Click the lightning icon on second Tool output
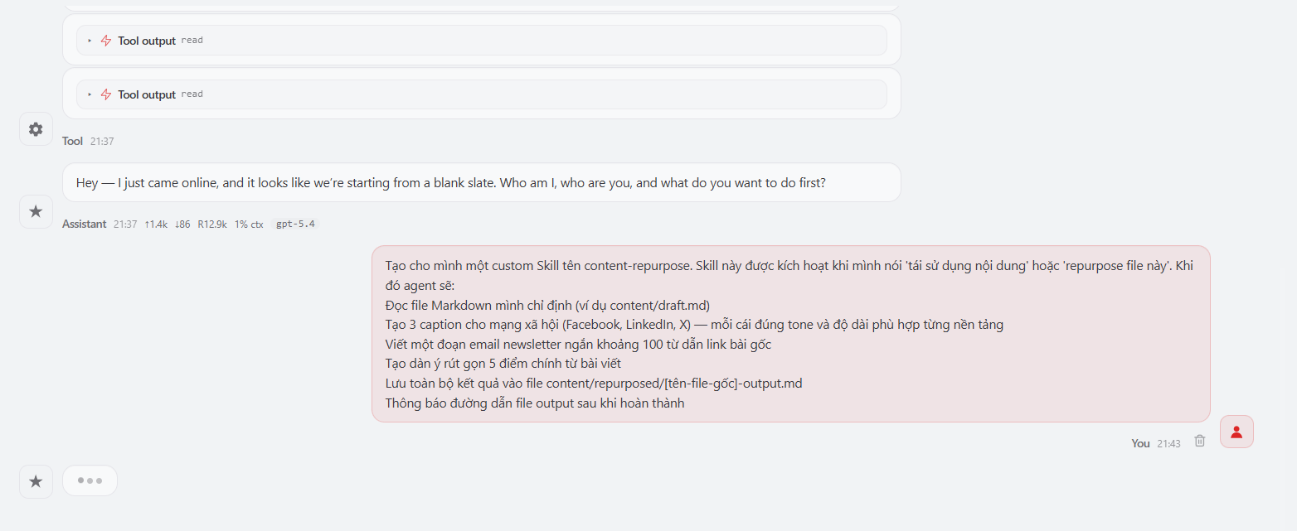The width and height of the screenshot is (1297, 531). click(x=105, y=94)
